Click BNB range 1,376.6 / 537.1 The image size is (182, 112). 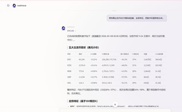(x=108, y=71)
